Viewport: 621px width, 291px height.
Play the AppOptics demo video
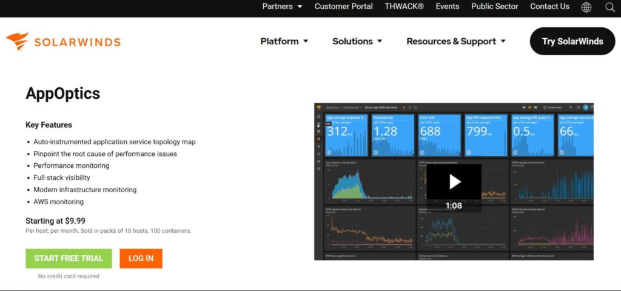click(x=454, y=182)
